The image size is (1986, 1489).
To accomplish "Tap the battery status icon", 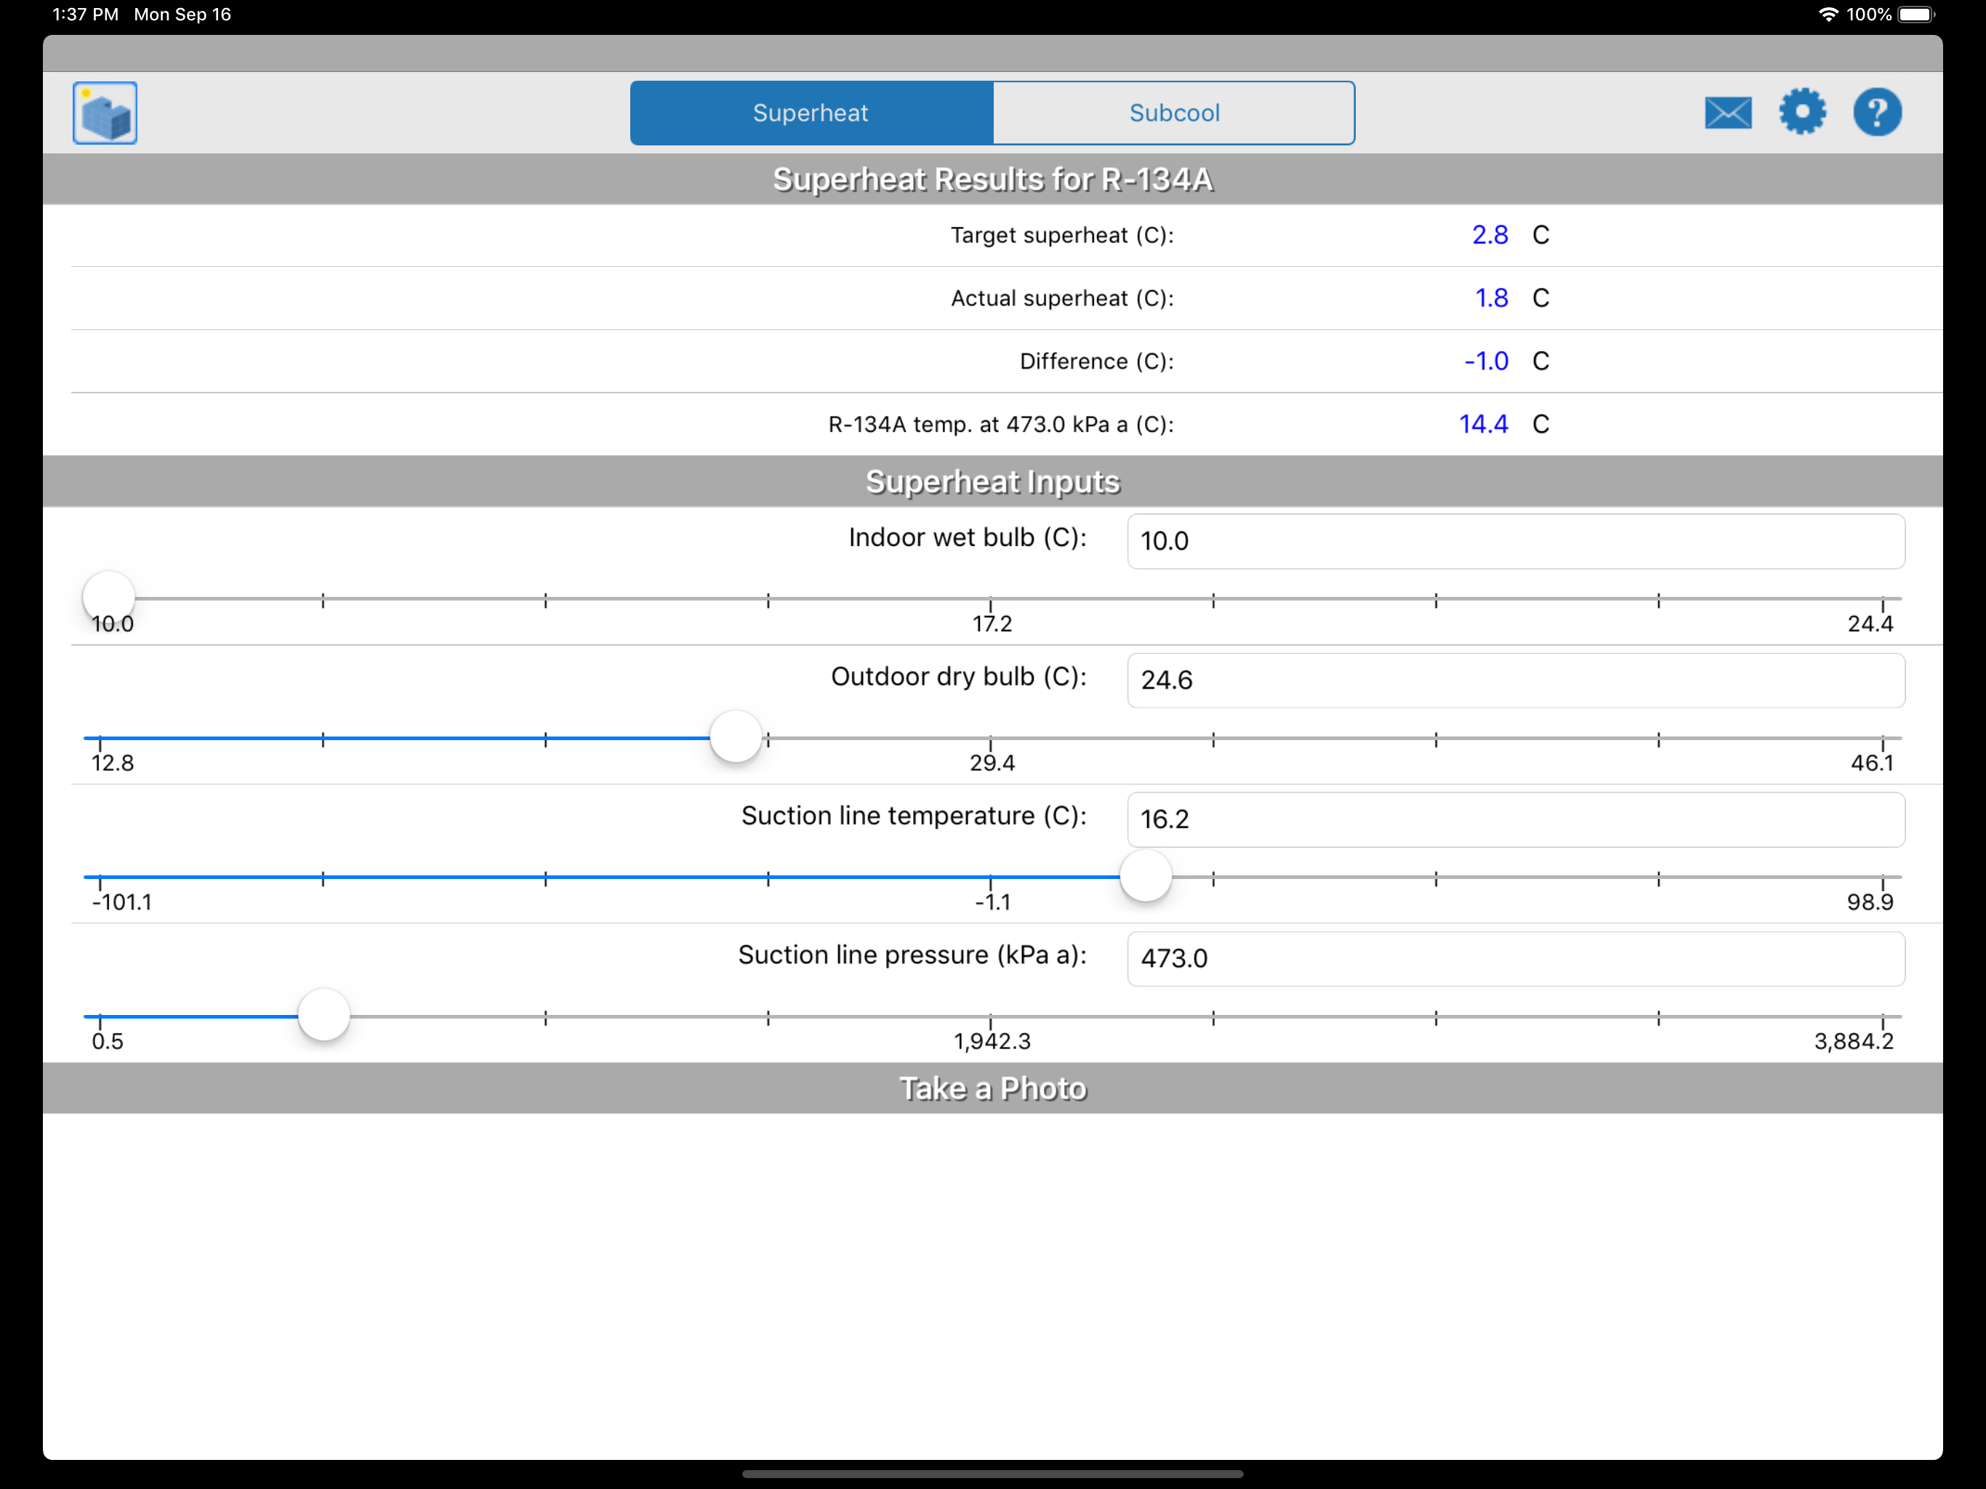I will coord(1916,15).
